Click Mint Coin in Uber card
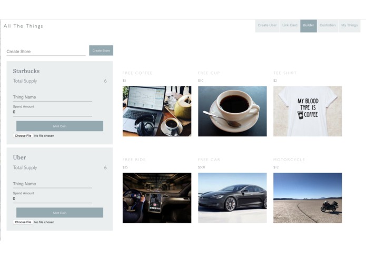The image size is (366, 260). point(60,213)
